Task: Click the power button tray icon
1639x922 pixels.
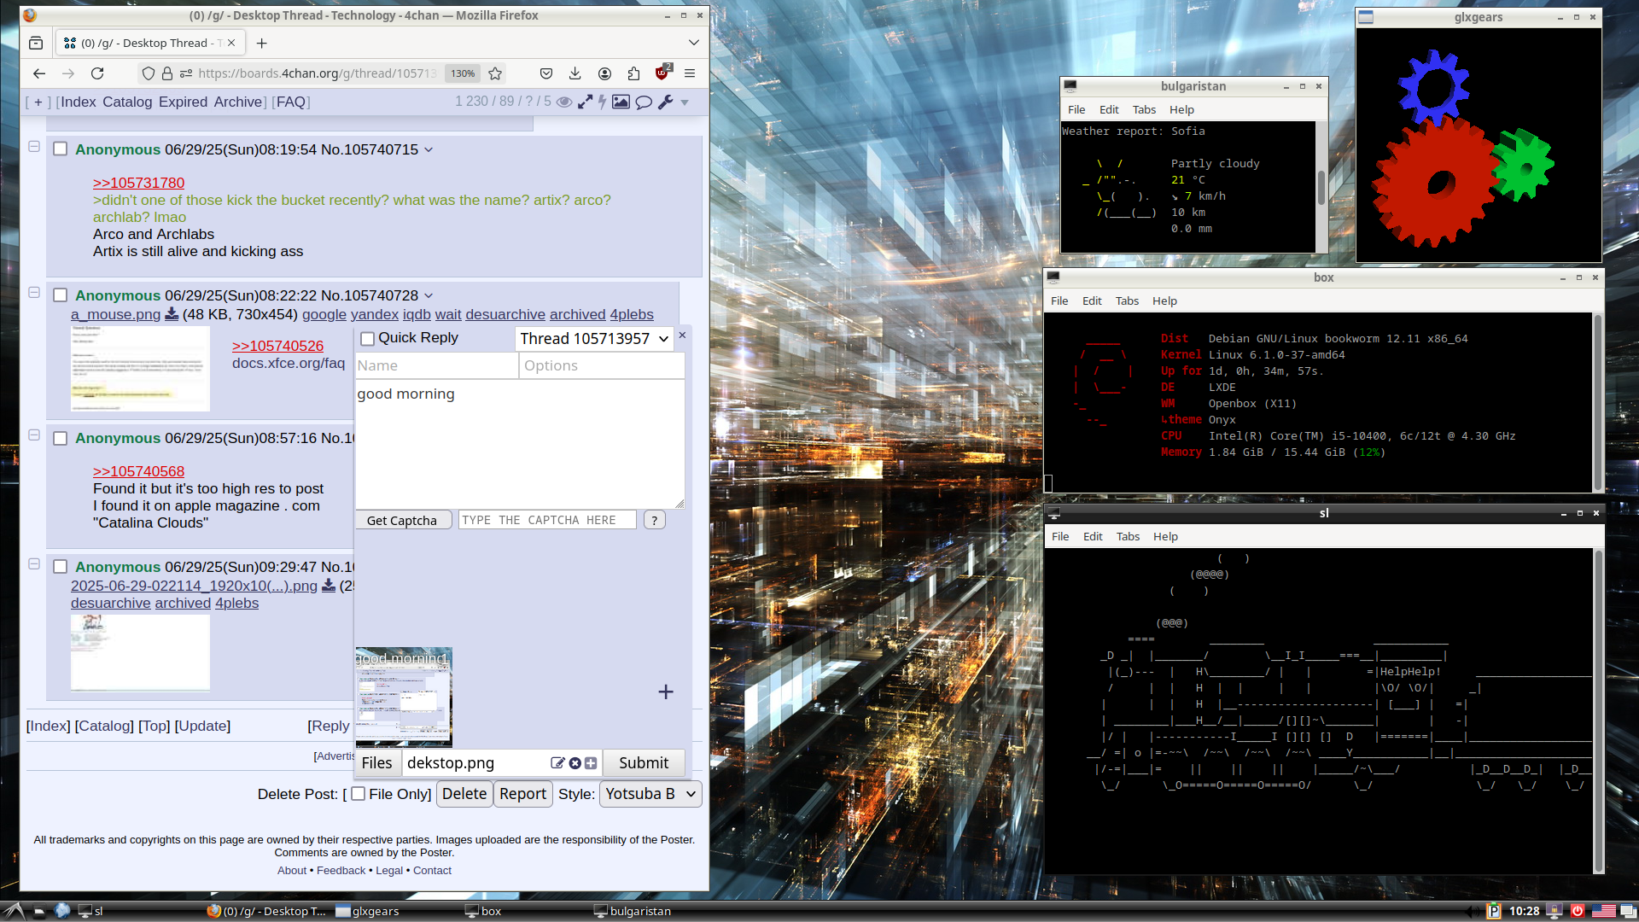Action: click(x=1578, y=911)
